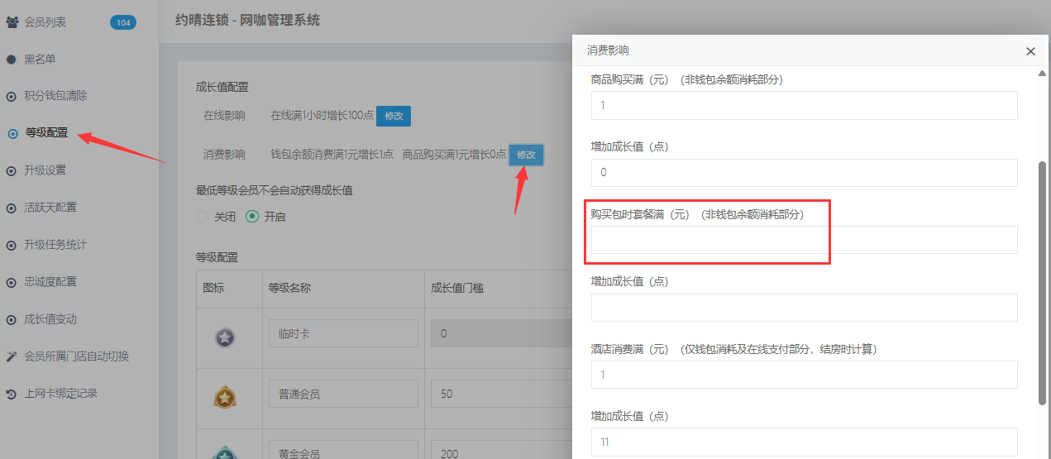Click the wand icon beside 会员所属门店自动切换
Screen dimensions: 1051x459
(x=12, y=356)
